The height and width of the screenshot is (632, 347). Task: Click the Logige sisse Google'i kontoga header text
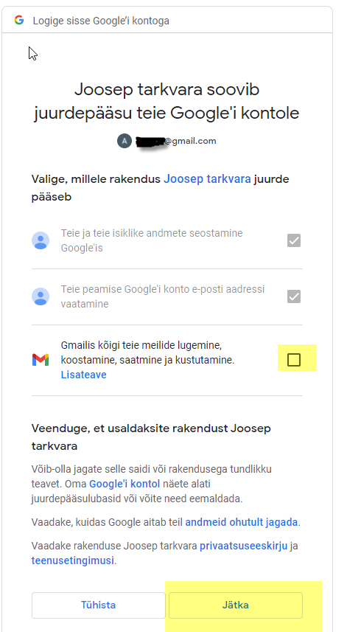[101, 21]
